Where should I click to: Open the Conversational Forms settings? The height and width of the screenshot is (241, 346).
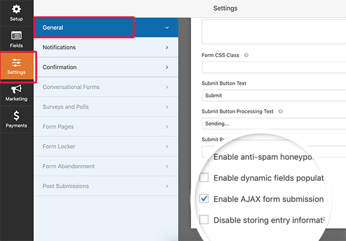106,87
